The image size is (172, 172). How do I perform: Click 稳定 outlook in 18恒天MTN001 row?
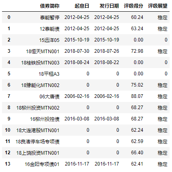[162, 51]
